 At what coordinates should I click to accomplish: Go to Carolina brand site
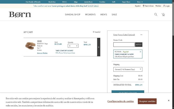tap(102, 2)
